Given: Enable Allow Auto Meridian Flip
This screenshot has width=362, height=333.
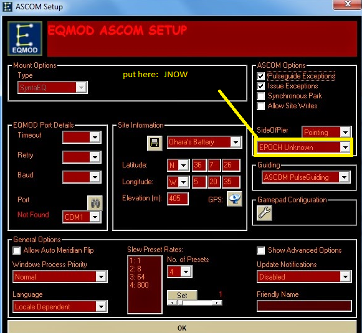Looking at the screenshot, I should [x=17, y=250].
